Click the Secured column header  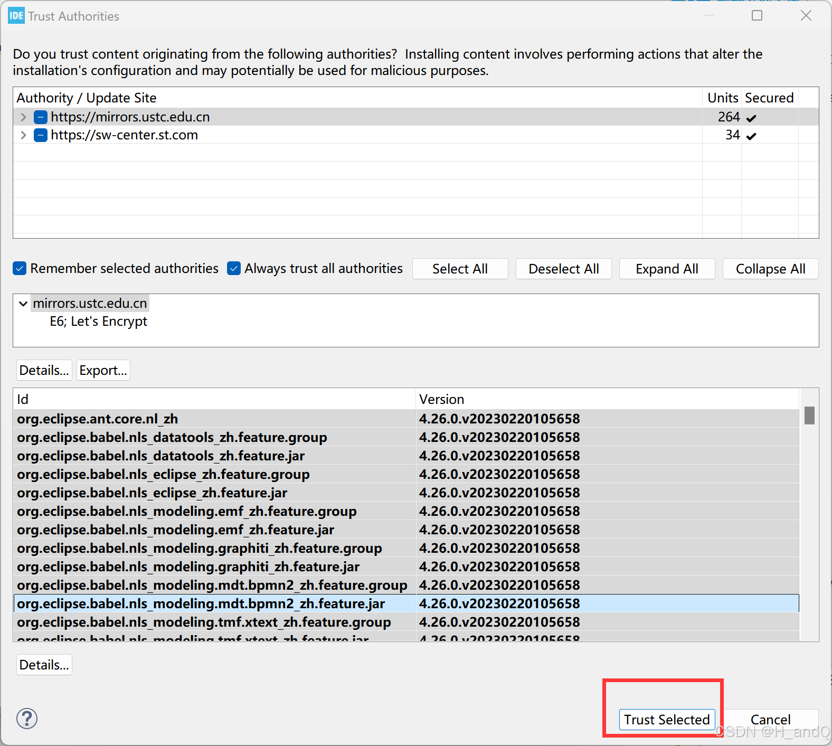point(770,98)
